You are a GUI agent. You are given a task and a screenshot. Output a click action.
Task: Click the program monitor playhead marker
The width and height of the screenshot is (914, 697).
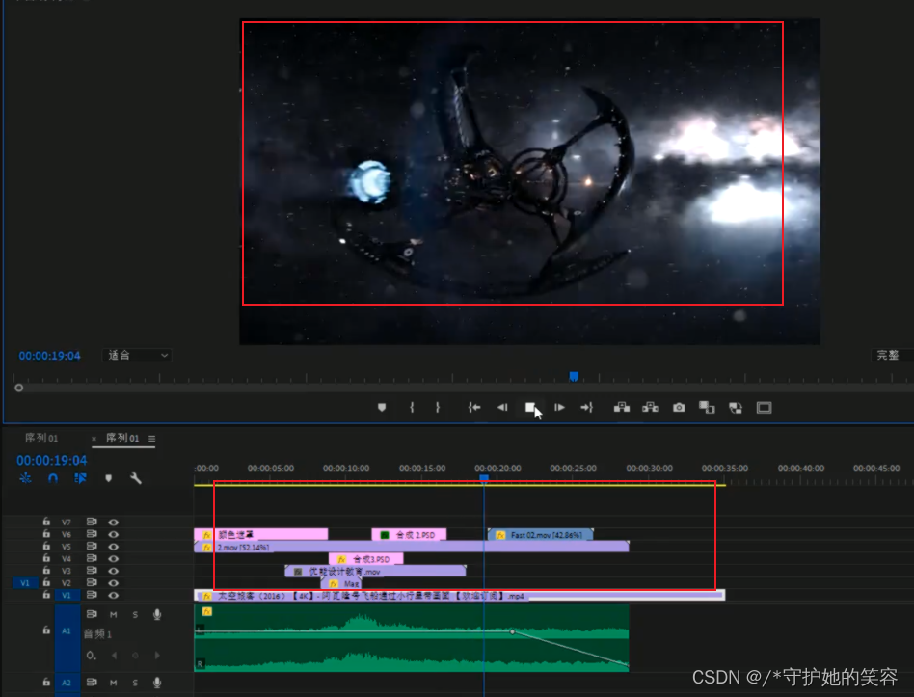[574, 377]
